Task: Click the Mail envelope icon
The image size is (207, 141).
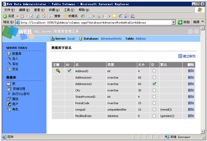Action: [x=91, y=16]
